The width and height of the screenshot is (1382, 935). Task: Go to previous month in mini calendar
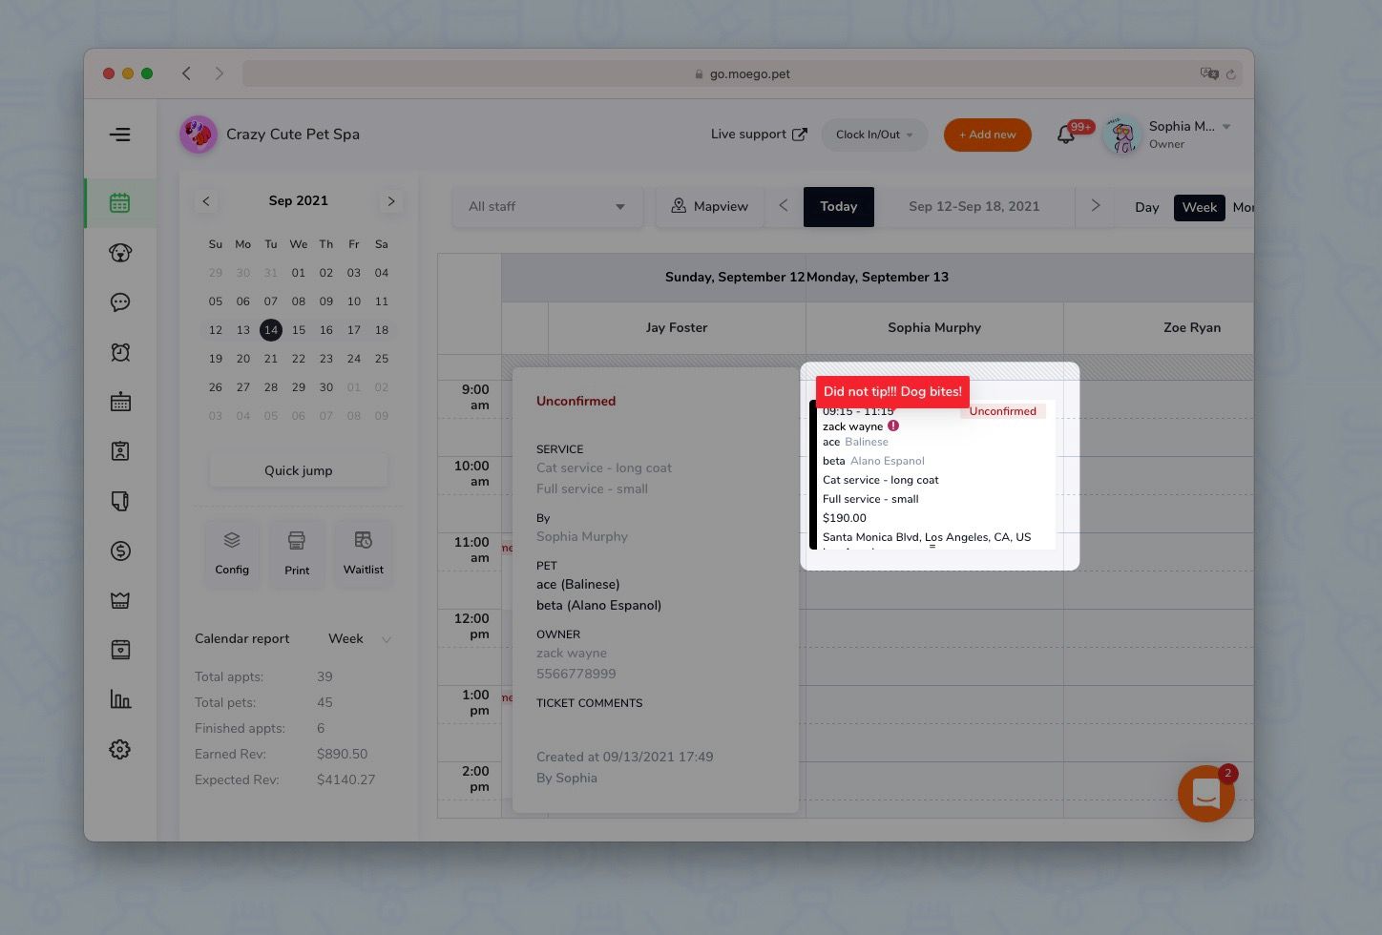point(206,200)
